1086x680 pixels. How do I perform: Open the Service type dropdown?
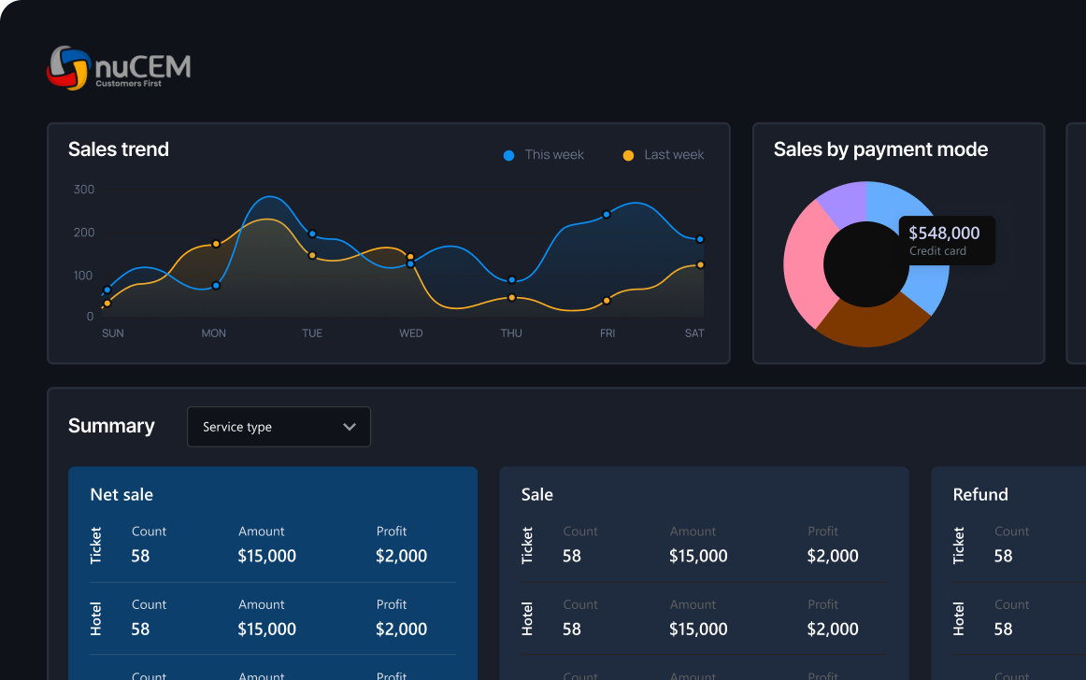point(279,427)
